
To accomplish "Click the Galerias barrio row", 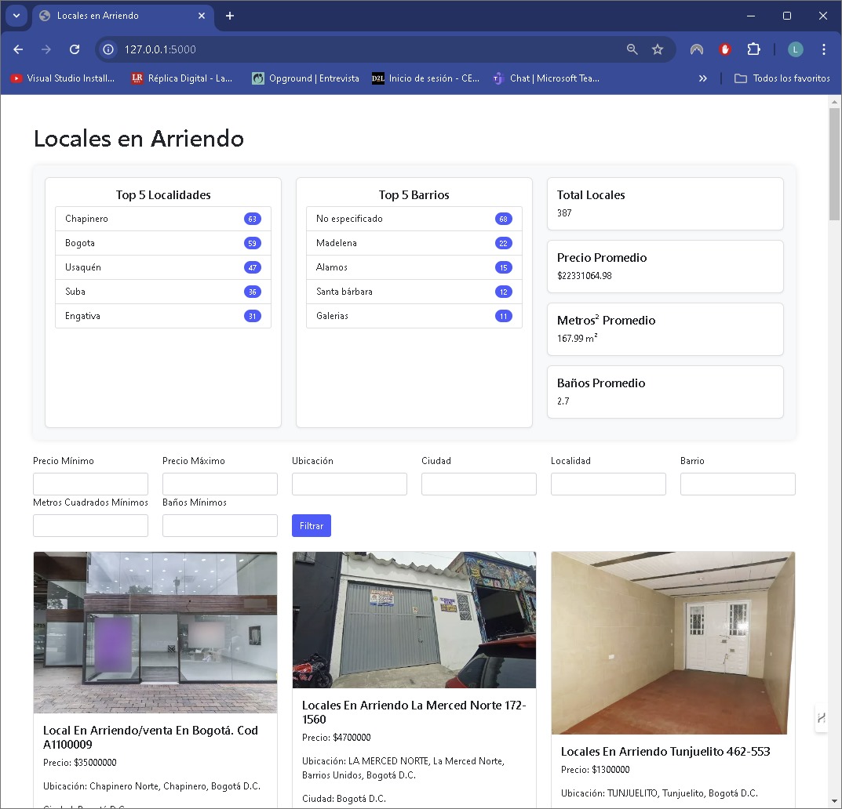I will click(x=414, y=316).
